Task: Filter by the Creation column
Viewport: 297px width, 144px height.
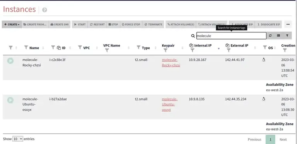Action: tap(285, 50)
